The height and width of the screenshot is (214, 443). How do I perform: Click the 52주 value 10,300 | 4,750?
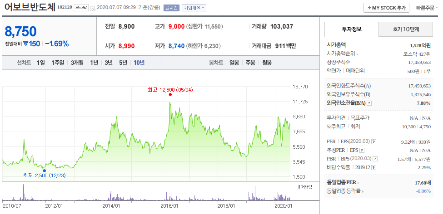point(417,126)
